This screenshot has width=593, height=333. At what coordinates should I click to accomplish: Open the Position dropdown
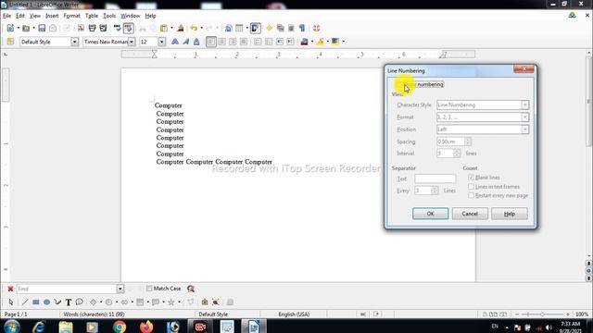point(525,129)
